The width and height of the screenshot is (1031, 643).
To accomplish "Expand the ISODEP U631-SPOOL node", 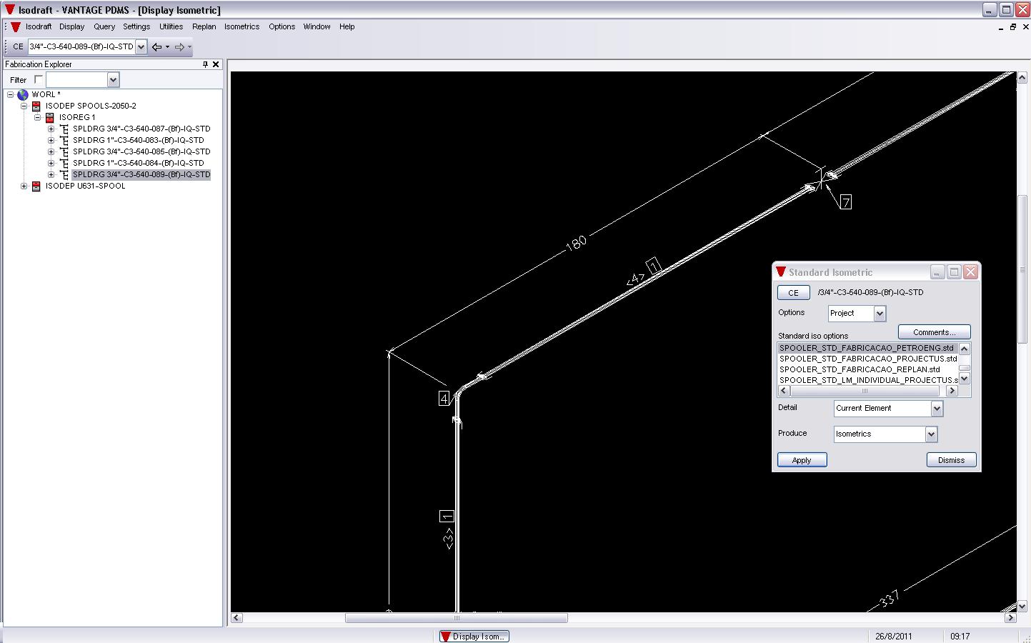I will pyautogui.click(x=24, y=186).
